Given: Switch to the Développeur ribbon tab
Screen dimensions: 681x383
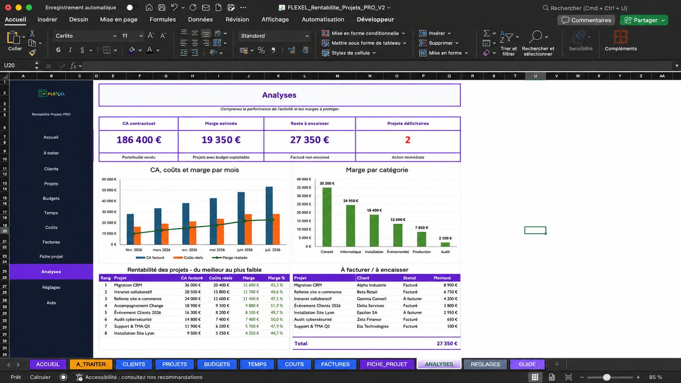Looking at the screenshot, I should point(375,19).
